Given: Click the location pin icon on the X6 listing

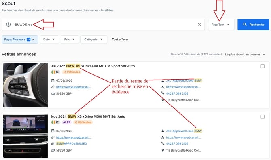Looking at the screenshot, I should [x=163, y=150].
